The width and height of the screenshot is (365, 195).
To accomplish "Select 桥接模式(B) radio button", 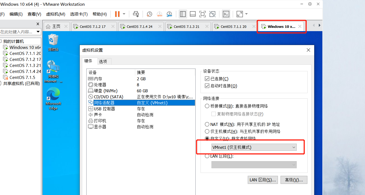I will tap(207, 106).
